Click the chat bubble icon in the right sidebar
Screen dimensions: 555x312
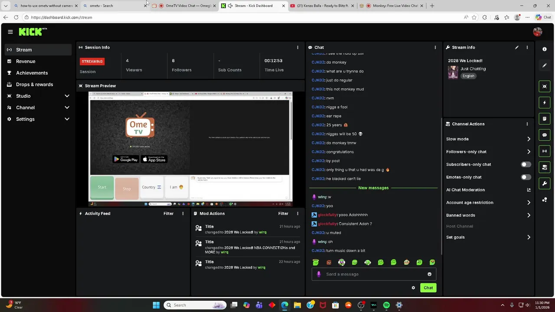click(x=545, y=135)
